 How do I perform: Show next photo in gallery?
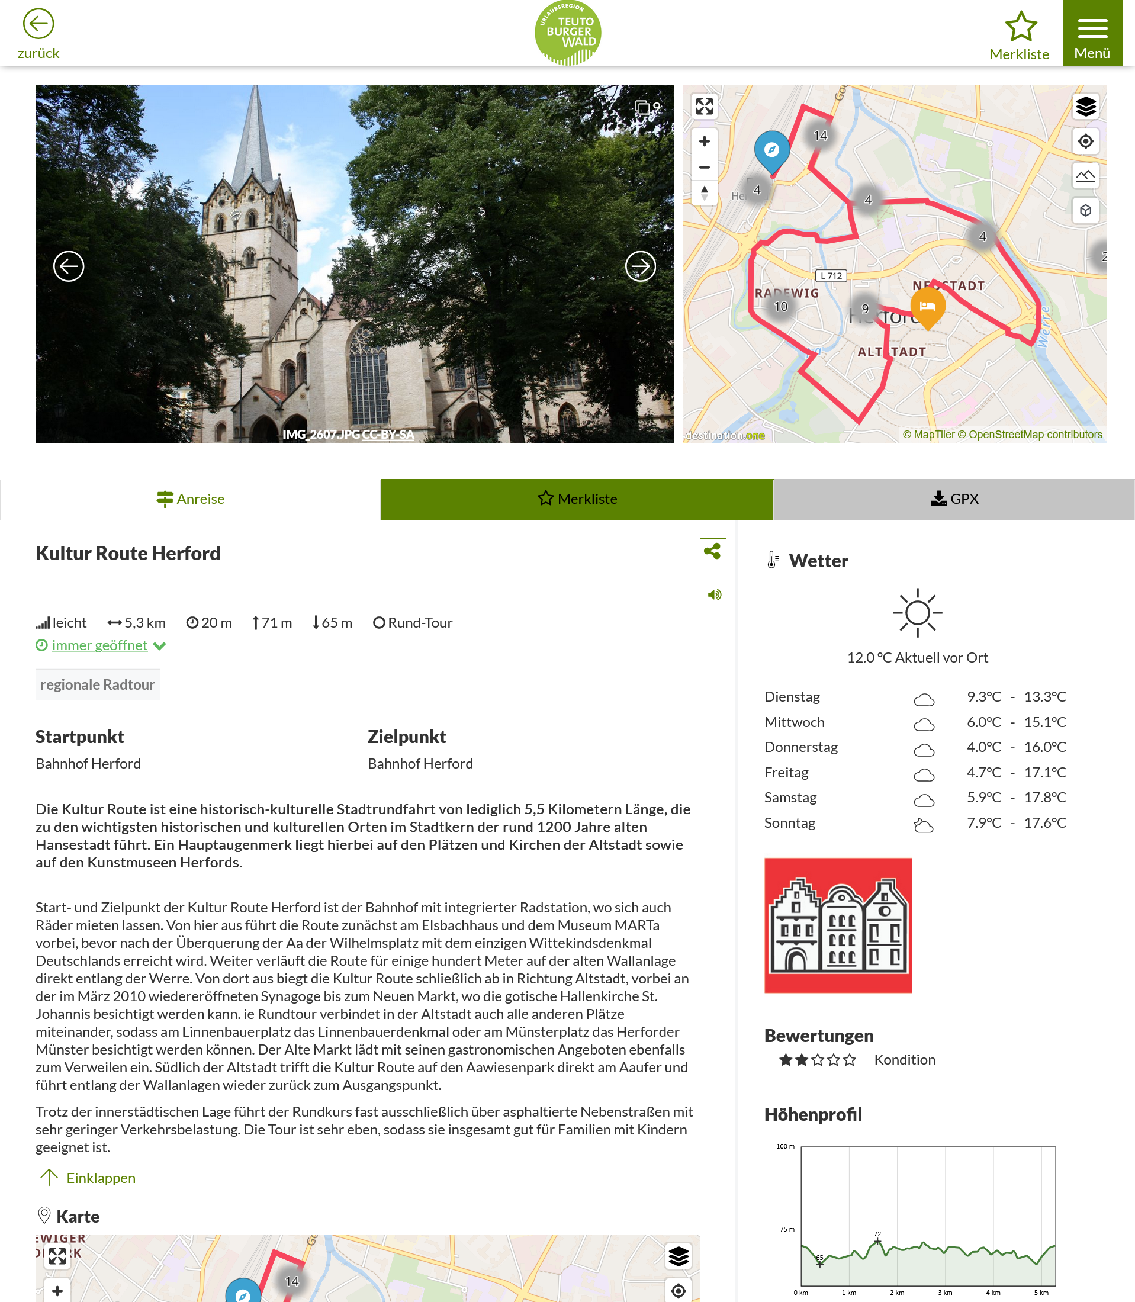point(641,266)
